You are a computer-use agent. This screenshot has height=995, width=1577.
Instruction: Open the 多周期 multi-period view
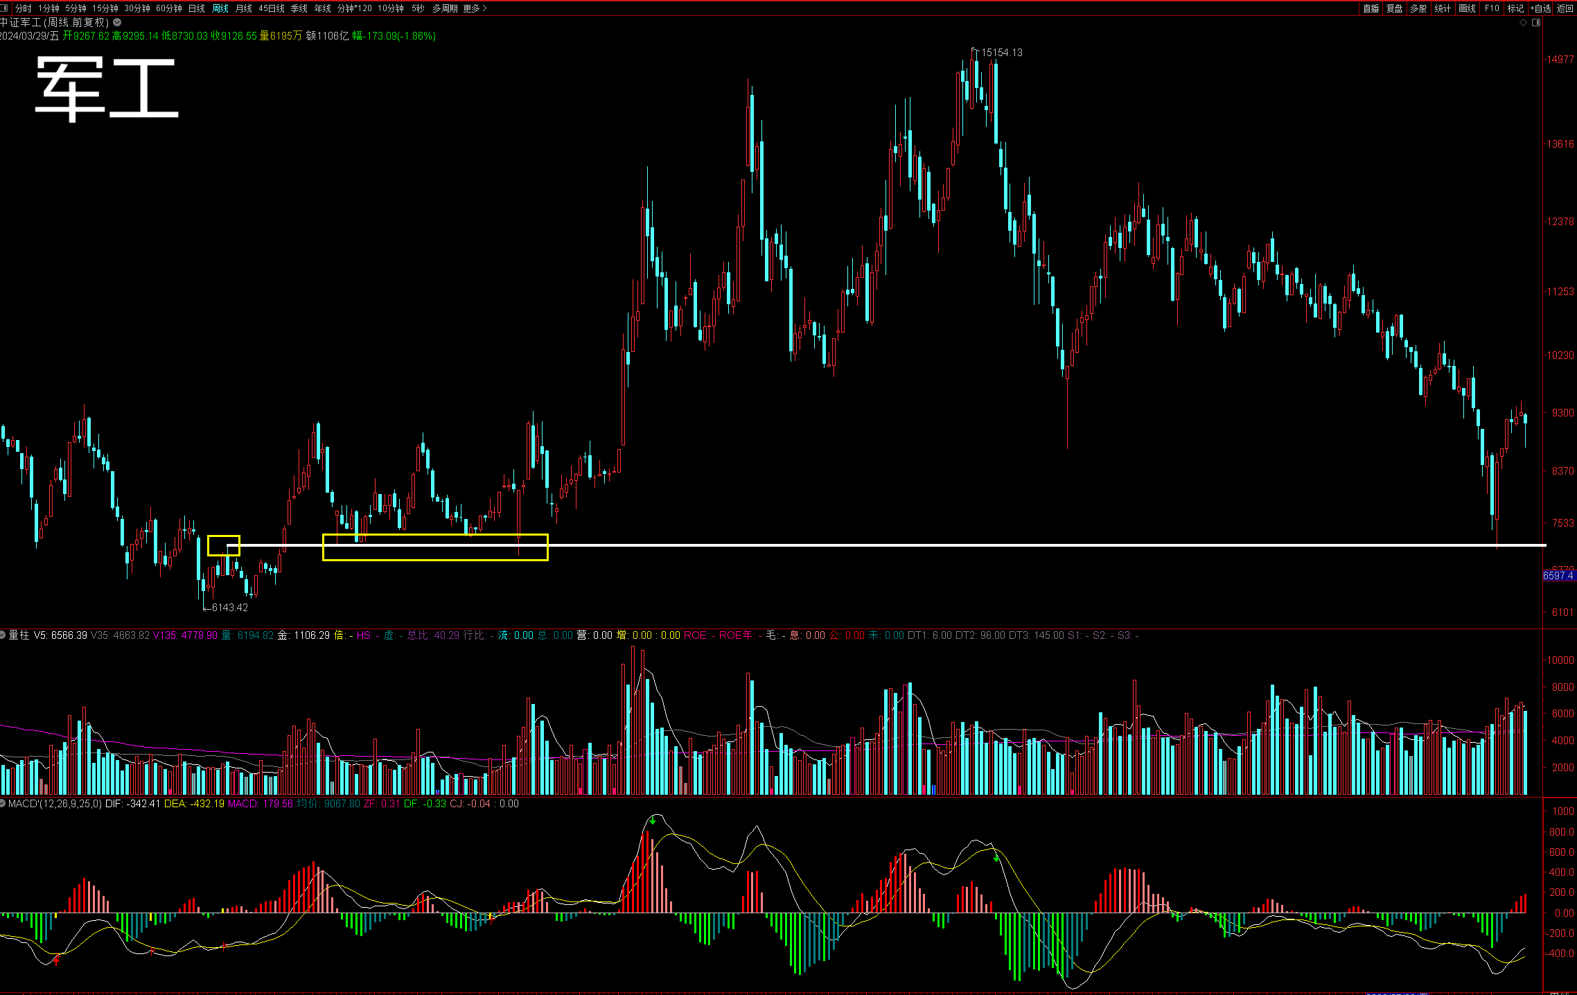445,8
